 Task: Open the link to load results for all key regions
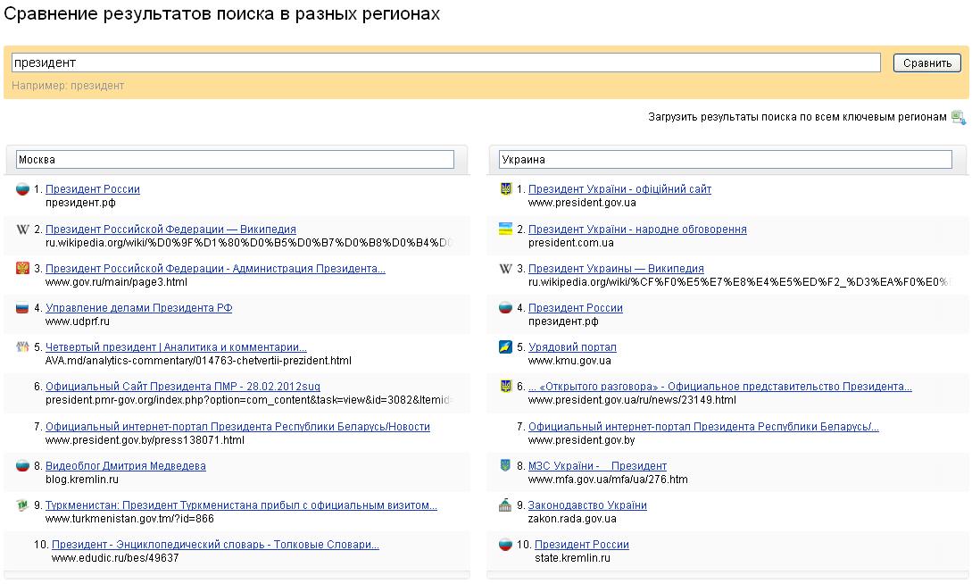tap(797, 117)
